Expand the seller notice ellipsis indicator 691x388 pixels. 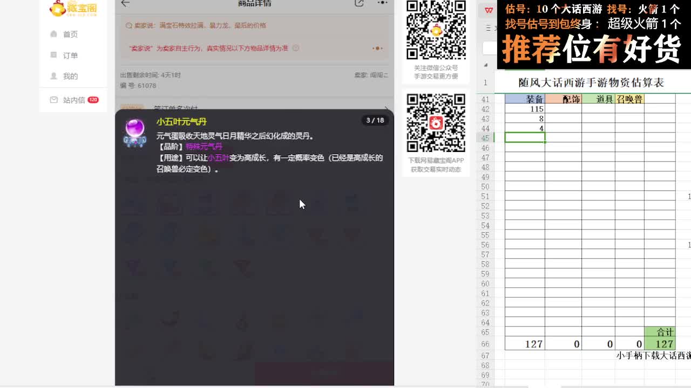pyautogui.click(x=378, y=48)
